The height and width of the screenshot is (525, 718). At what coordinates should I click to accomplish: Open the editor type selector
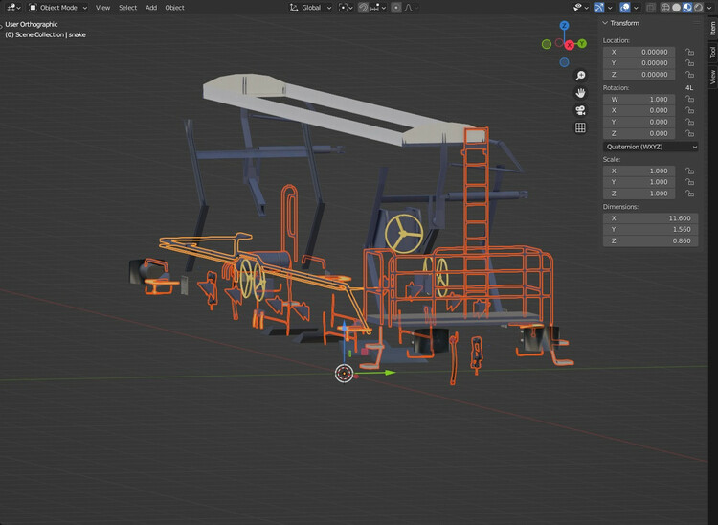[x=13, y=8]
